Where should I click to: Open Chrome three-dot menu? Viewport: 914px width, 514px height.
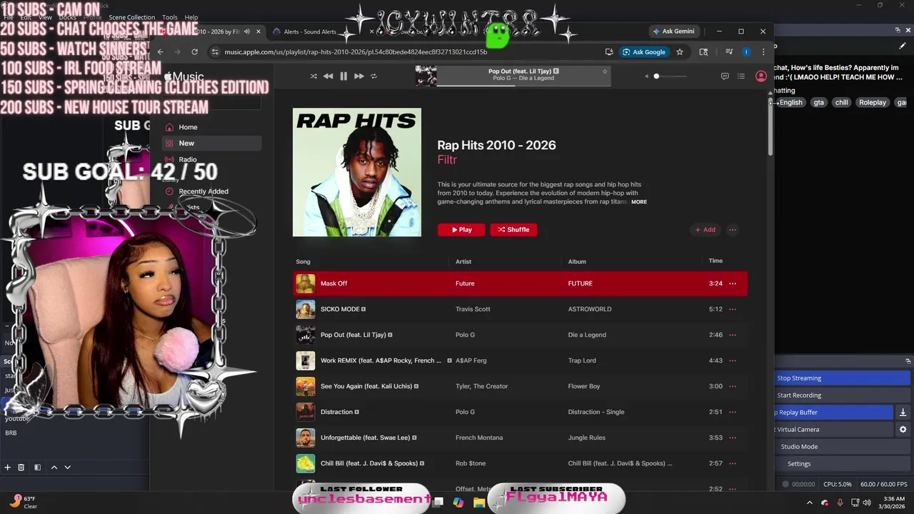point(763,51)
